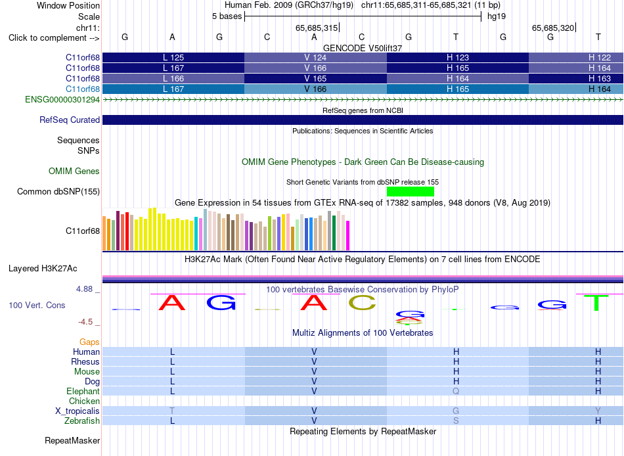Click 'Multiz Alignments of 100 Vertebrates' title
Viewport: 624px width, 456px height.
point(363,333)
